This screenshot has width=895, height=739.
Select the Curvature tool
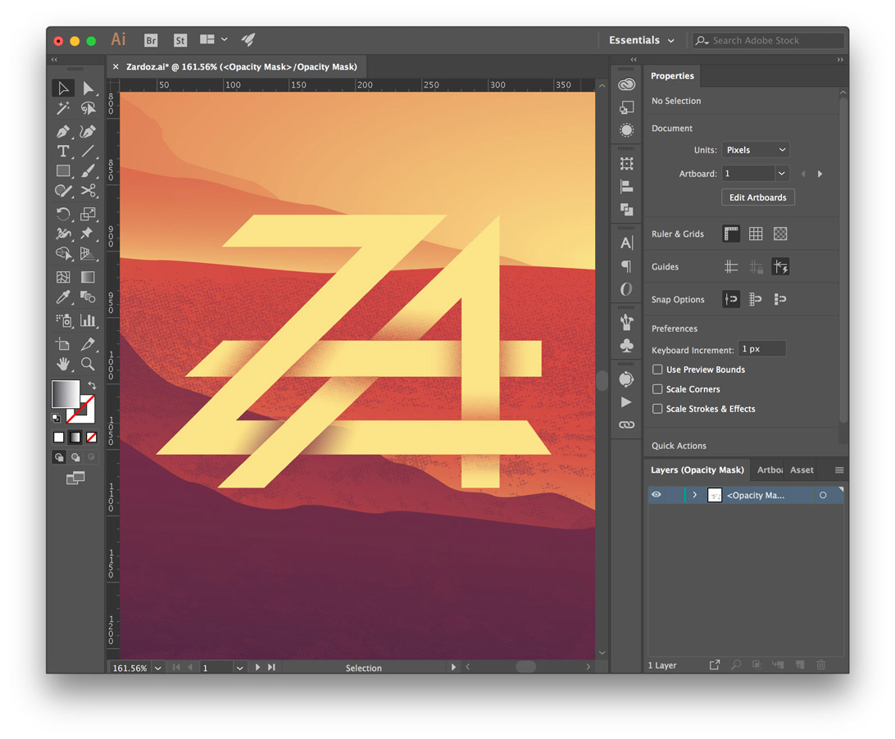pyautogui.click(x=88, y=132)
